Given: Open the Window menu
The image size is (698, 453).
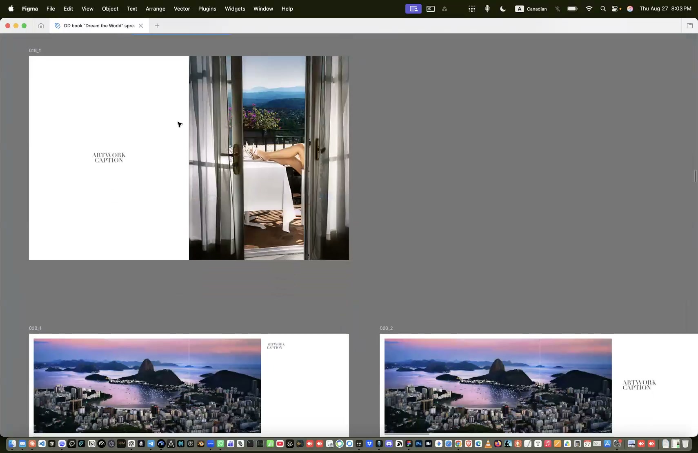Looking at the screenshot, I should pos(263,9).
